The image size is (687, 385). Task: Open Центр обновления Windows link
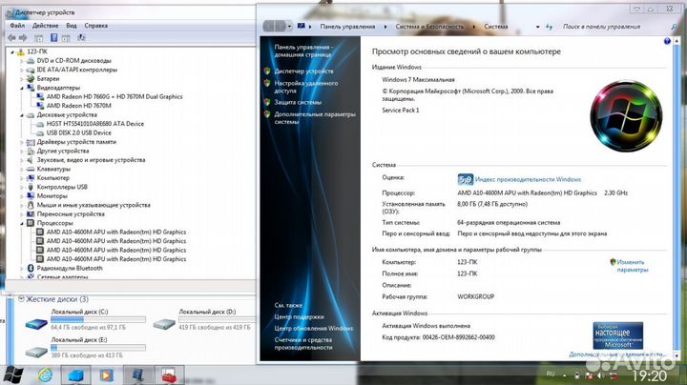click(x=313, y=328)
